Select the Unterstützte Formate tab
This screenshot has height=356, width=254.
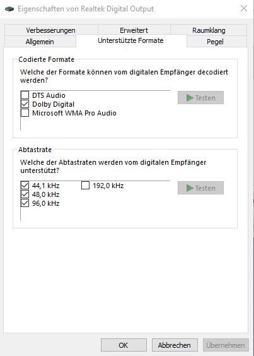tap(131, 40)
